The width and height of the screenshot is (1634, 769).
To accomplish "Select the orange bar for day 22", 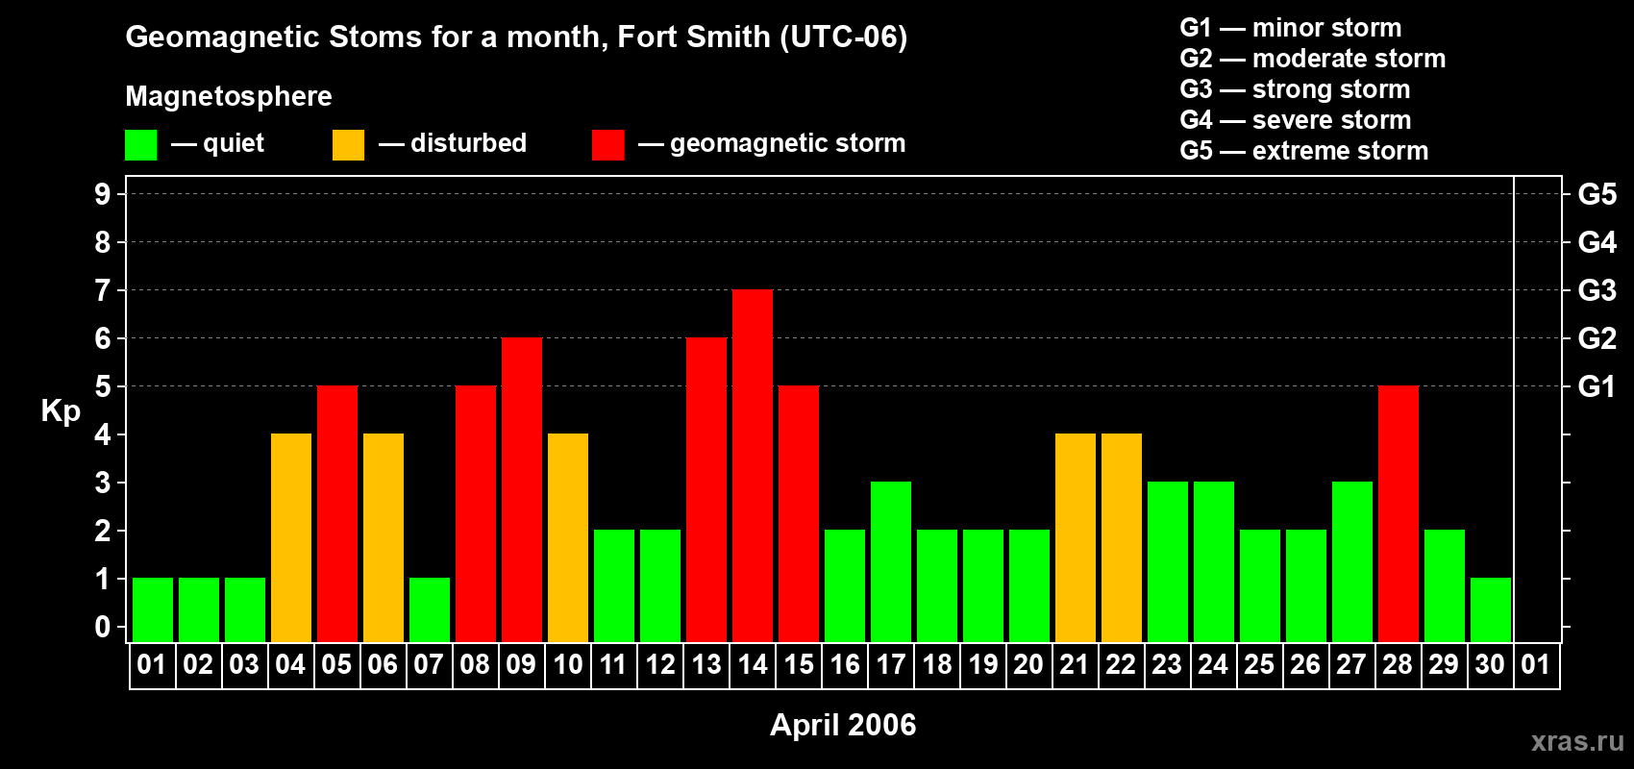I will point(1122,538).
